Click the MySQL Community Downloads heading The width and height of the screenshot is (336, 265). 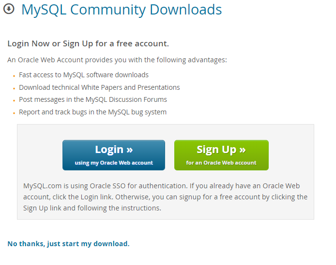pos(122,10)
